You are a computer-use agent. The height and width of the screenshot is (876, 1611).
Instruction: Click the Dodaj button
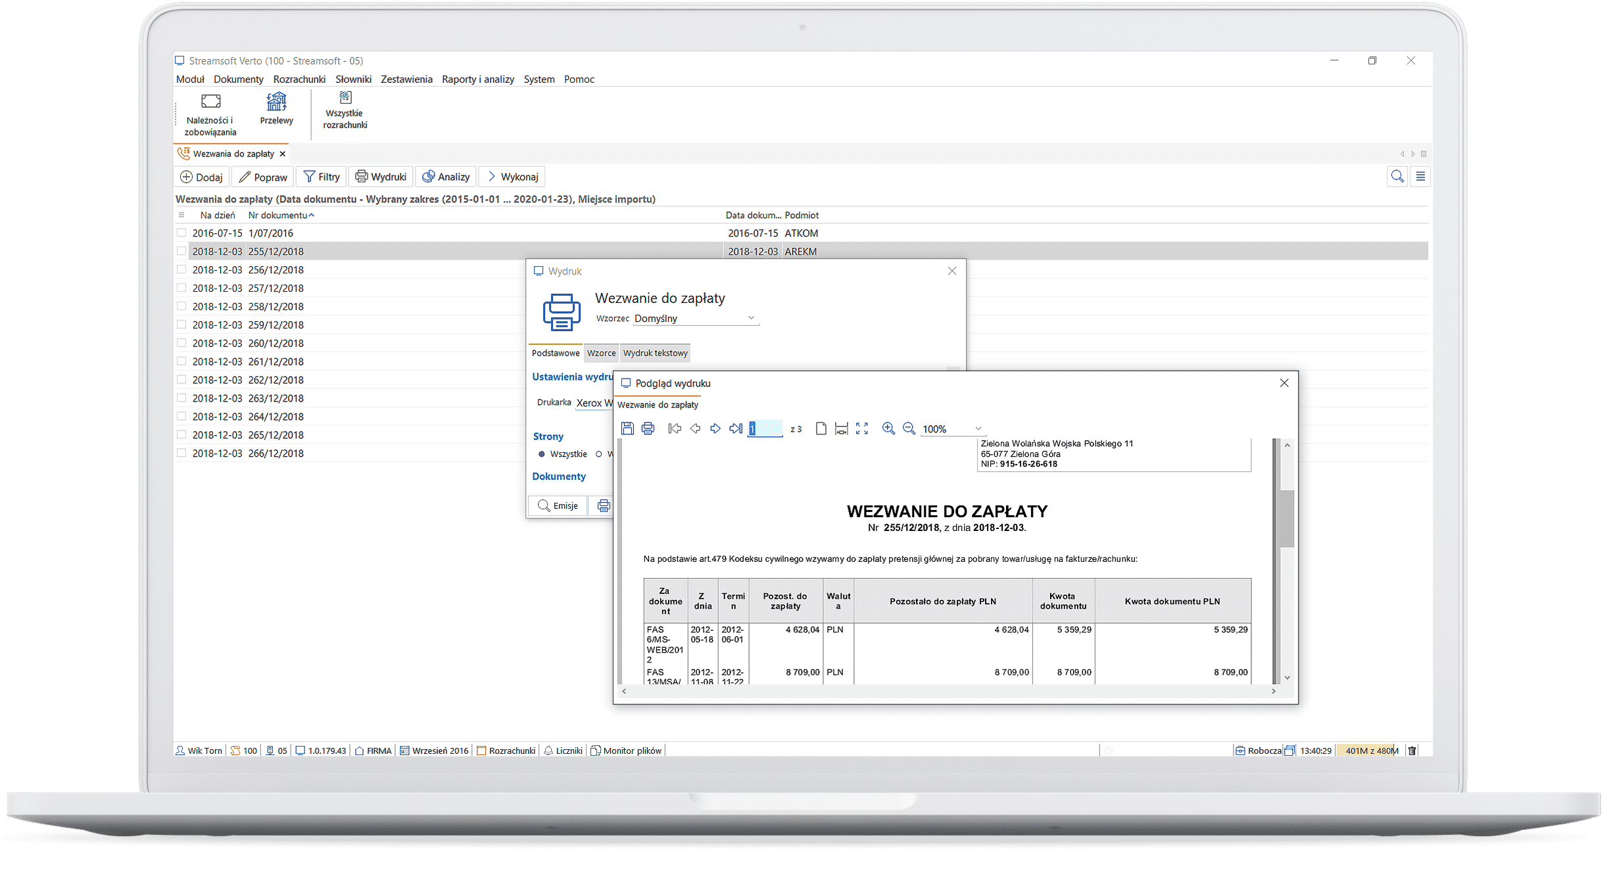tap(202, 177)
